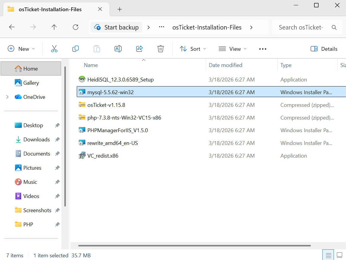Open Pictures in the navigation pane

(x=32, y=168)
